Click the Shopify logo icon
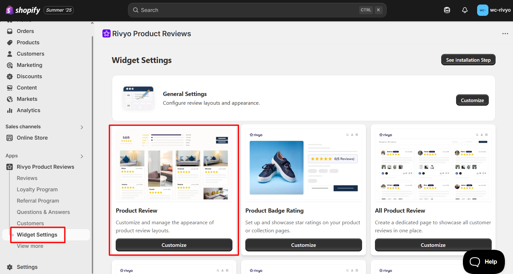 (x=10, y=10)
